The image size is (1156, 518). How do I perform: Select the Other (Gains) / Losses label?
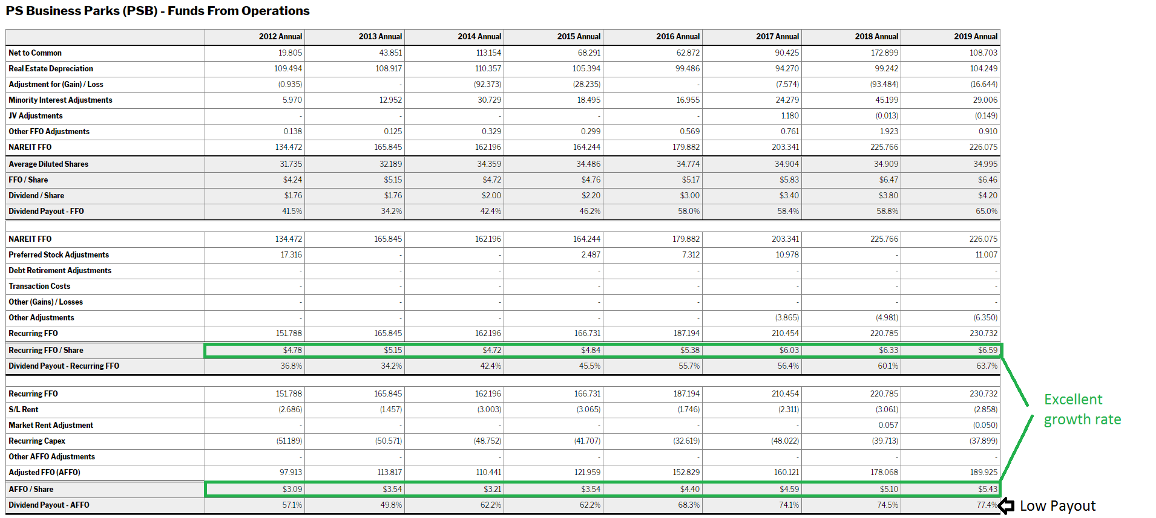(46, 302)
